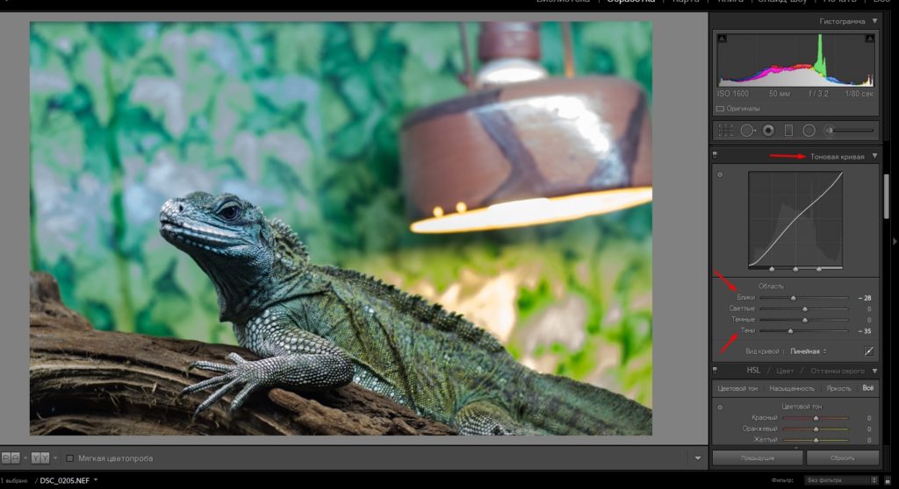
Task: Switch to the Яркость tab
Action: (838, 387)
